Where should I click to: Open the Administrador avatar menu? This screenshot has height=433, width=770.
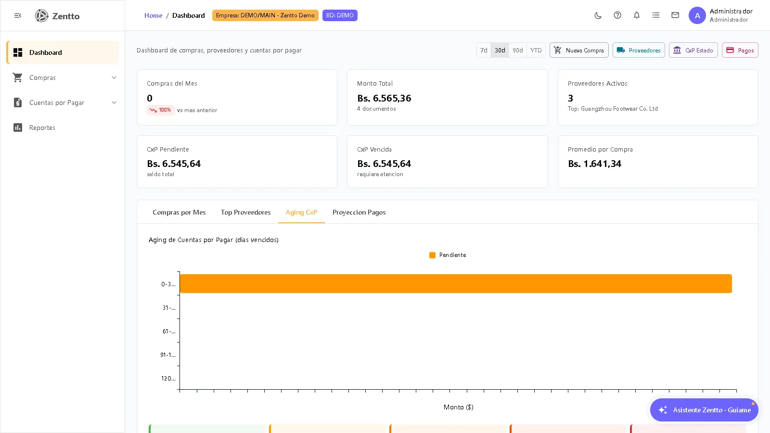[x=697, y=15]
